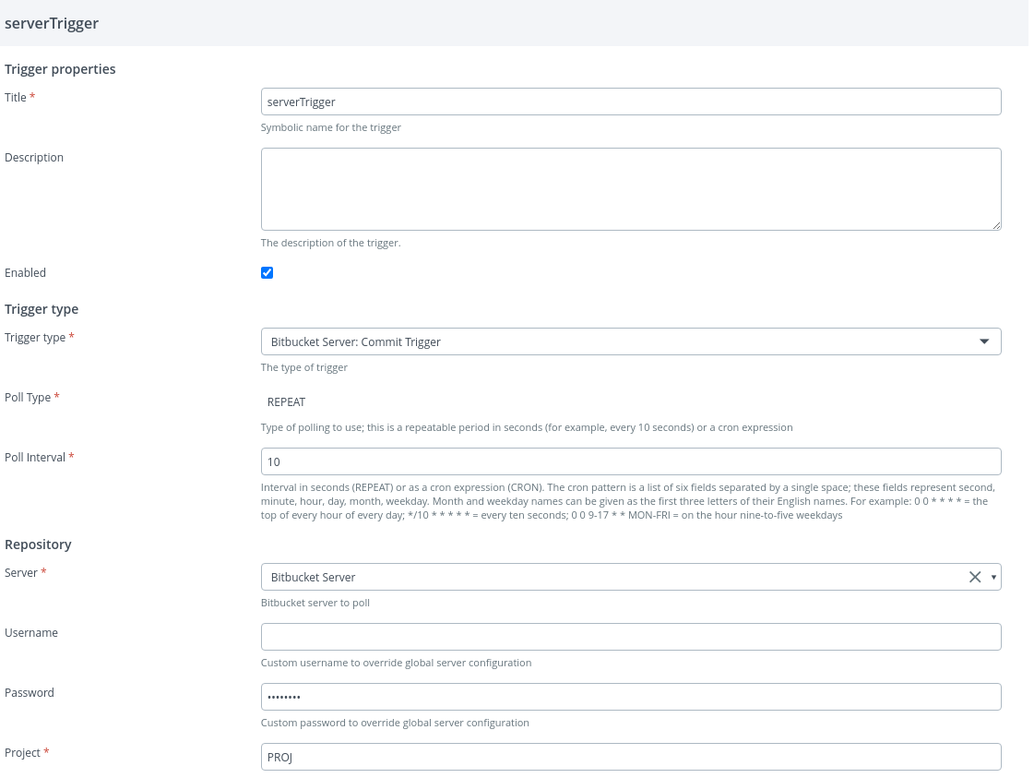1034x778 pixels.
Task: Click the REPEAT poll type value
Action: pos(286,402)
